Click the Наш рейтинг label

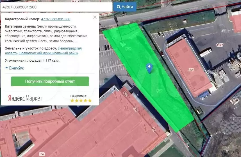78,96
